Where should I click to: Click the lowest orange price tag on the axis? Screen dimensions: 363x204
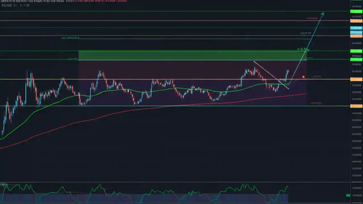(x=356, y=106)
